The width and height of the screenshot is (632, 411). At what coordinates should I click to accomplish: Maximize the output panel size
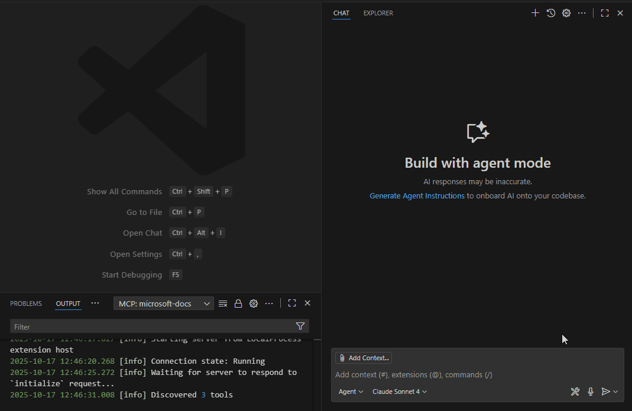(292, 304)
